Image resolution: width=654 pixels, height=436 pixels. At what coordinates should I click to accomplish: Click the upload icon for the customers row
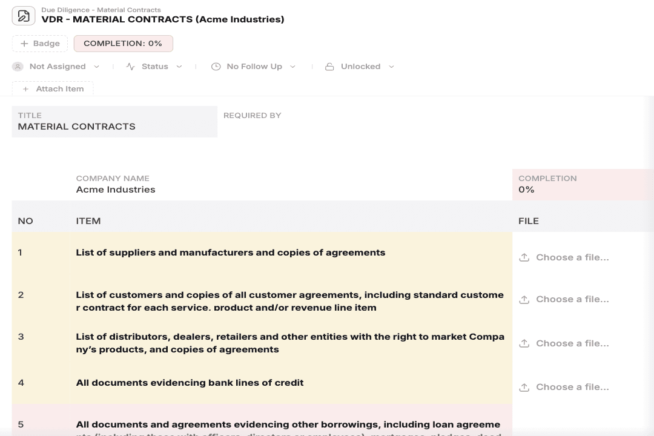[x=524, y=299]
